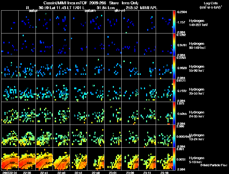Click the '23:11' time label
This screenshot has width=229, height=174.
(147, 173)
